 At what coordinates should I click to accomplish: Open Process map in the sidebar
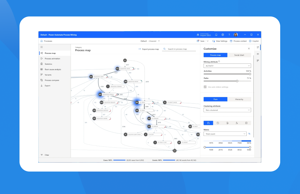point(55,53)
